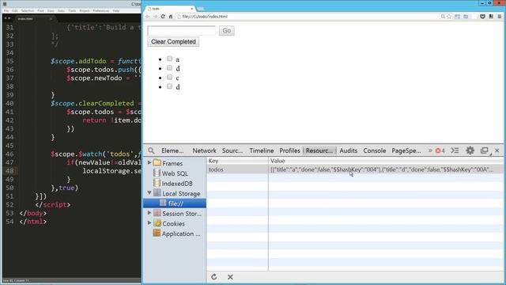Switch to the PageSpeed tab
This screenshot has height=285, width=506.
(406, 151)
